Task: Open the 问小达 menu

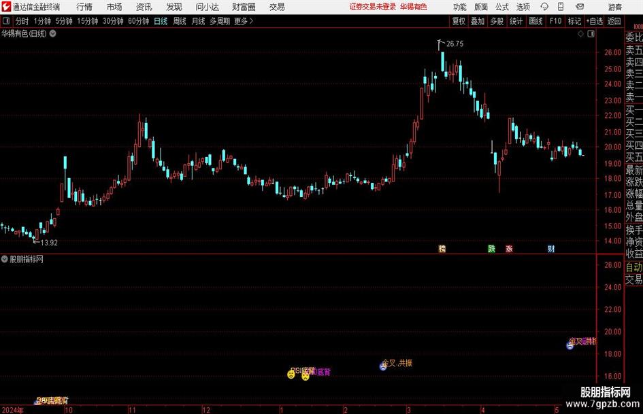Action: point(207,7)
